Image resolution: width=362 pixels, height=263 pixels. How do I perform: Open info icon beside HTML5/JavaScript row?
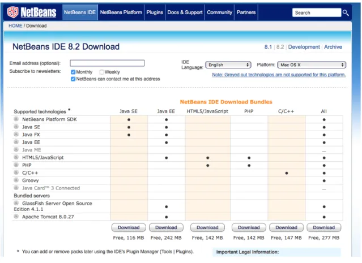pyautogui.click(x=16, y=157)
